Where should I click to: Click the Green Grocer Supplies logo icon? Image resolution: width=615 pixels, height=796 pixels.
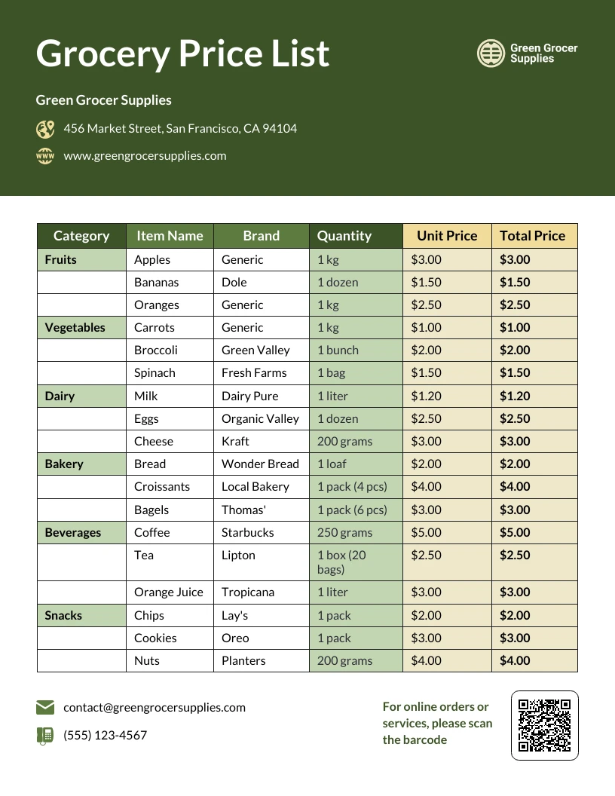[491, 54]
